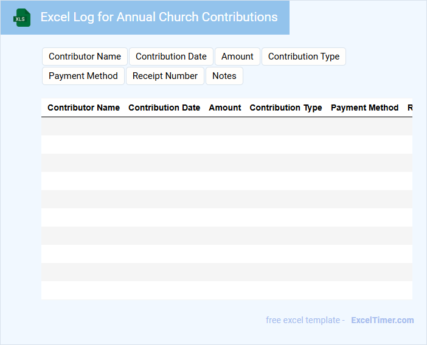The width and height of the screenshot is (427, 345).
Task: Click the Contributor Name tag button
Action: click(x=85, y=56)
